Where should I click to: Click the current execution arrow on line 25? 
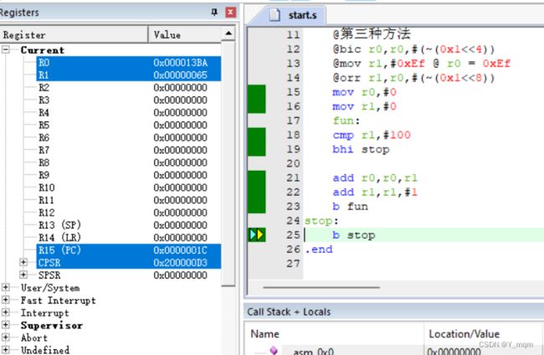(257, 235)
